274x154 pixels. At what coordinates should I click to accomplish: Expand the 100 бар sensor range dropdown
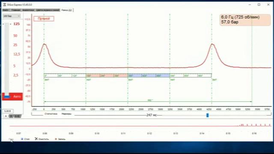click(12, 16)
